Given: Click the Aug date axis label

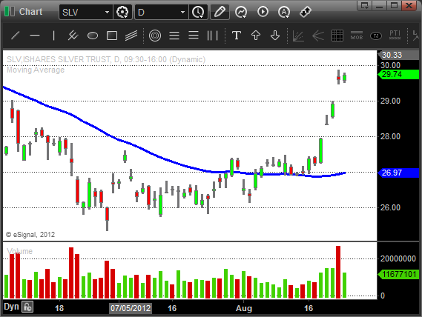Looking at the screenshot, I should (244, 308).
